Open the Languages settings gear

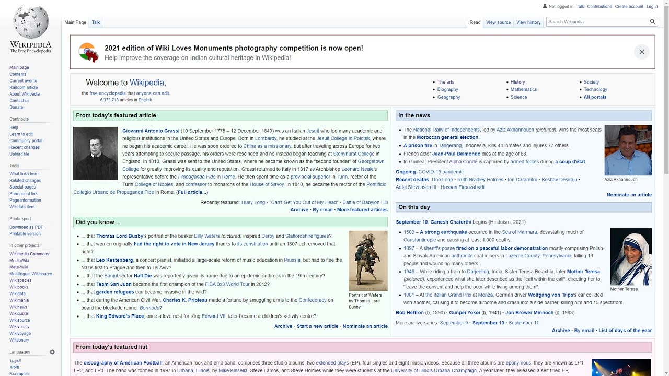tap(52, 352)
